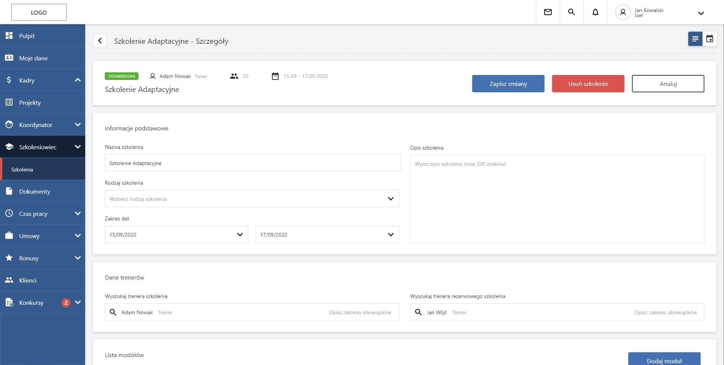
Task: Open the Rodzaj szkolenia dropdown
Action: pos(252,199)
